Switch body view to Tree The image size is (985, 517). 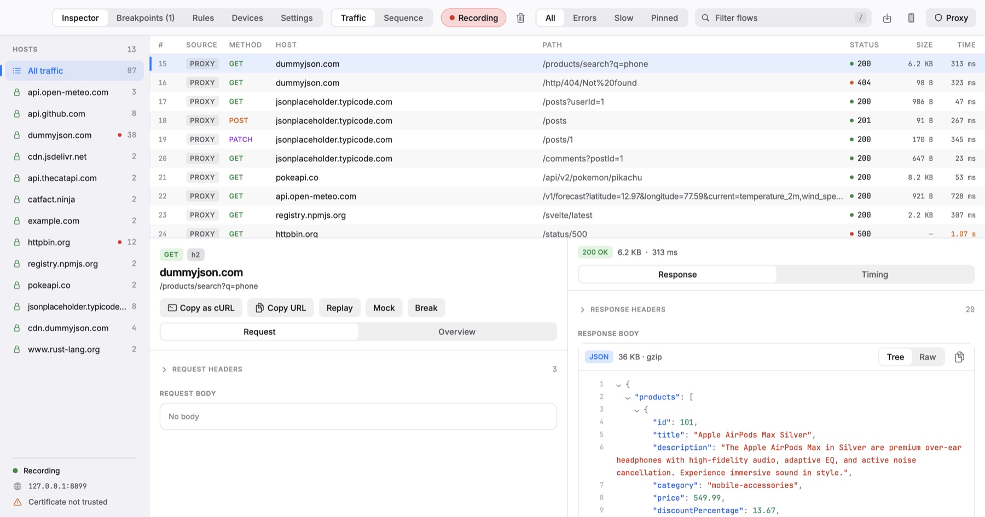click(895, 357)
